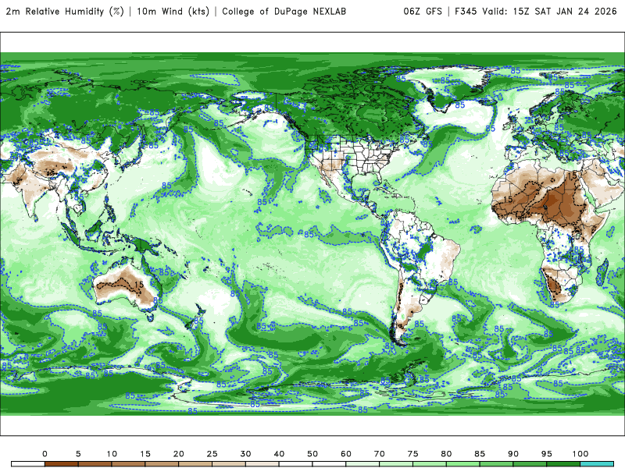The width and height of the screenshot is (625, 468).
Task: Click the "Valid: 15Z SAT JAN 24 2026" timestamp
Action: coord(549,11)
